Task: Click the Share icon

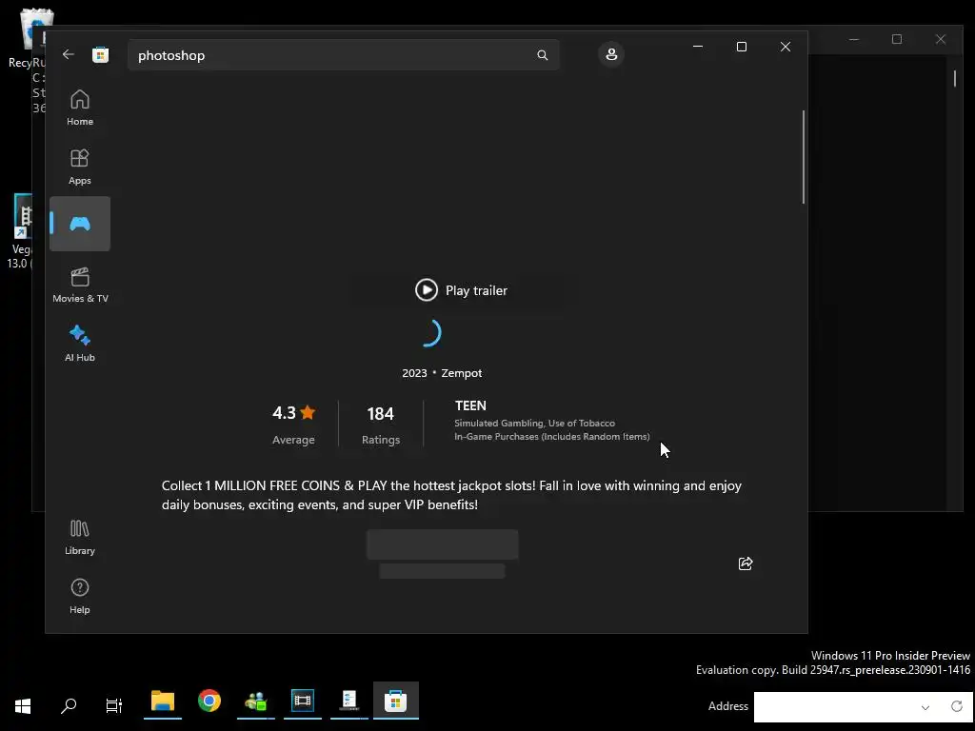Action: pyautogui.click(x=745, y=563)
